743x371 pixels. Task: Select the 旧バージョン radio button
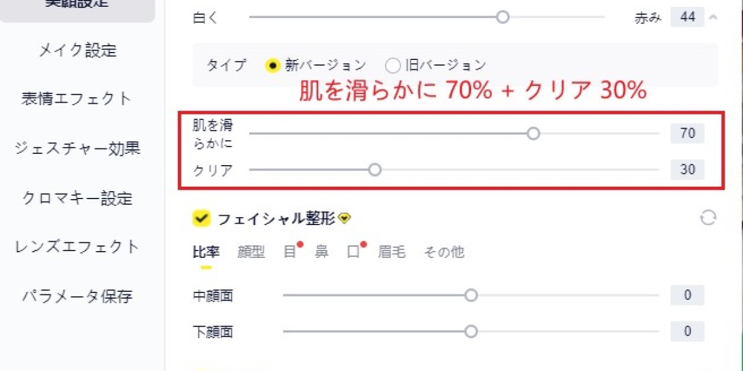[393, 64]
